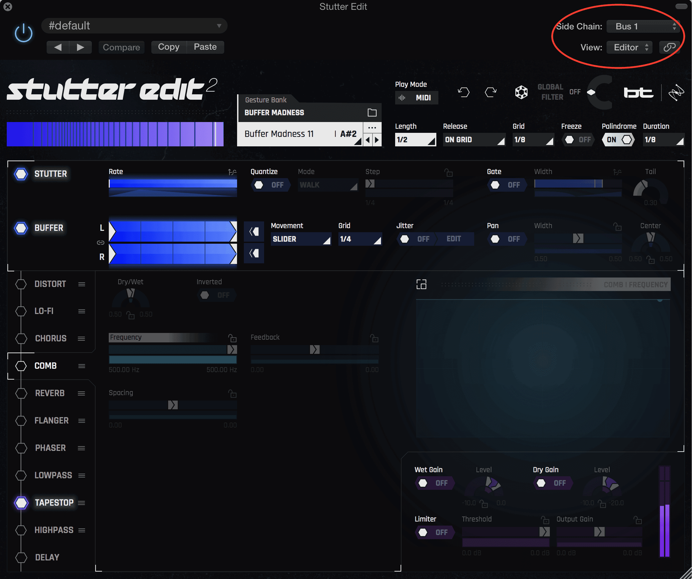Click the iZotope logo icon
Screen dimensions: 692x579
tap(676, 92)
